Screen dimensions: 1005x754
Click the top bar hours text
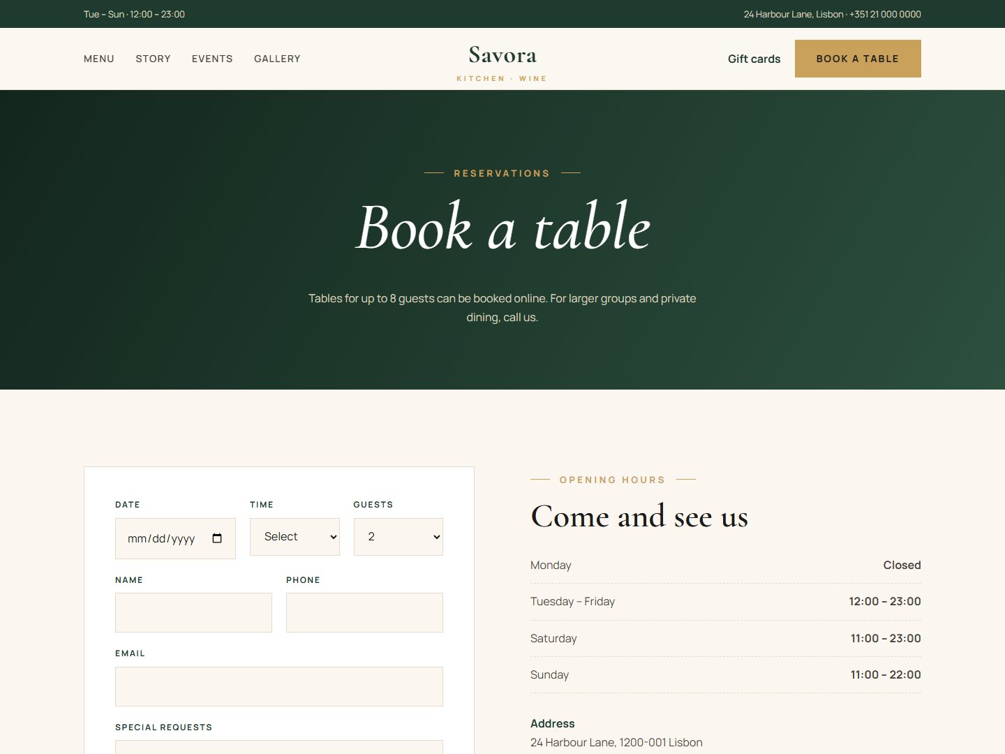coord(134,14)
